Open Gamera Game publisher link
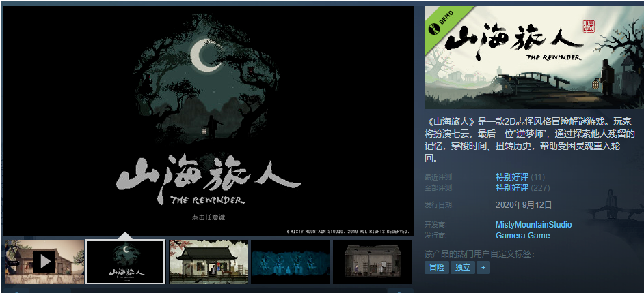This screenshot has width=644, height=293. (x=522, y=236)
